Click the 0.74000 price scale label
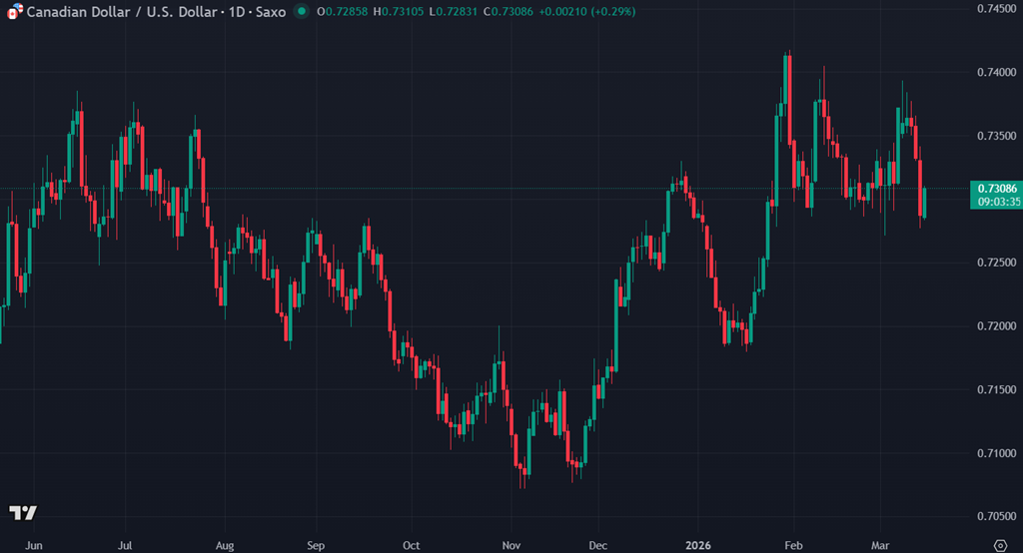Image resolution: width=1023 pixels, height=553 pixels. [997, 72]
